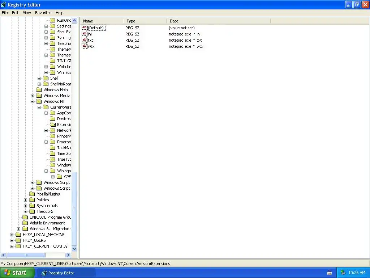Select the Themes key in tree

(x=64, y=55)
